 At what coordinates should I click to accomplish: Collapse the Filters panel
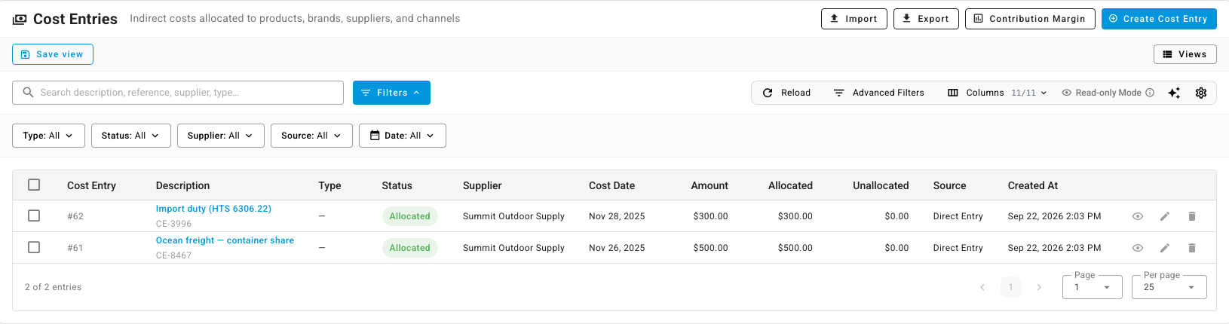(x=391, y=93)
